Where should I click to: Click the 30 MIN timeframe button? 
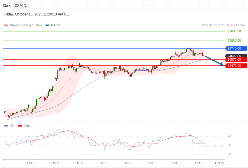20,6
